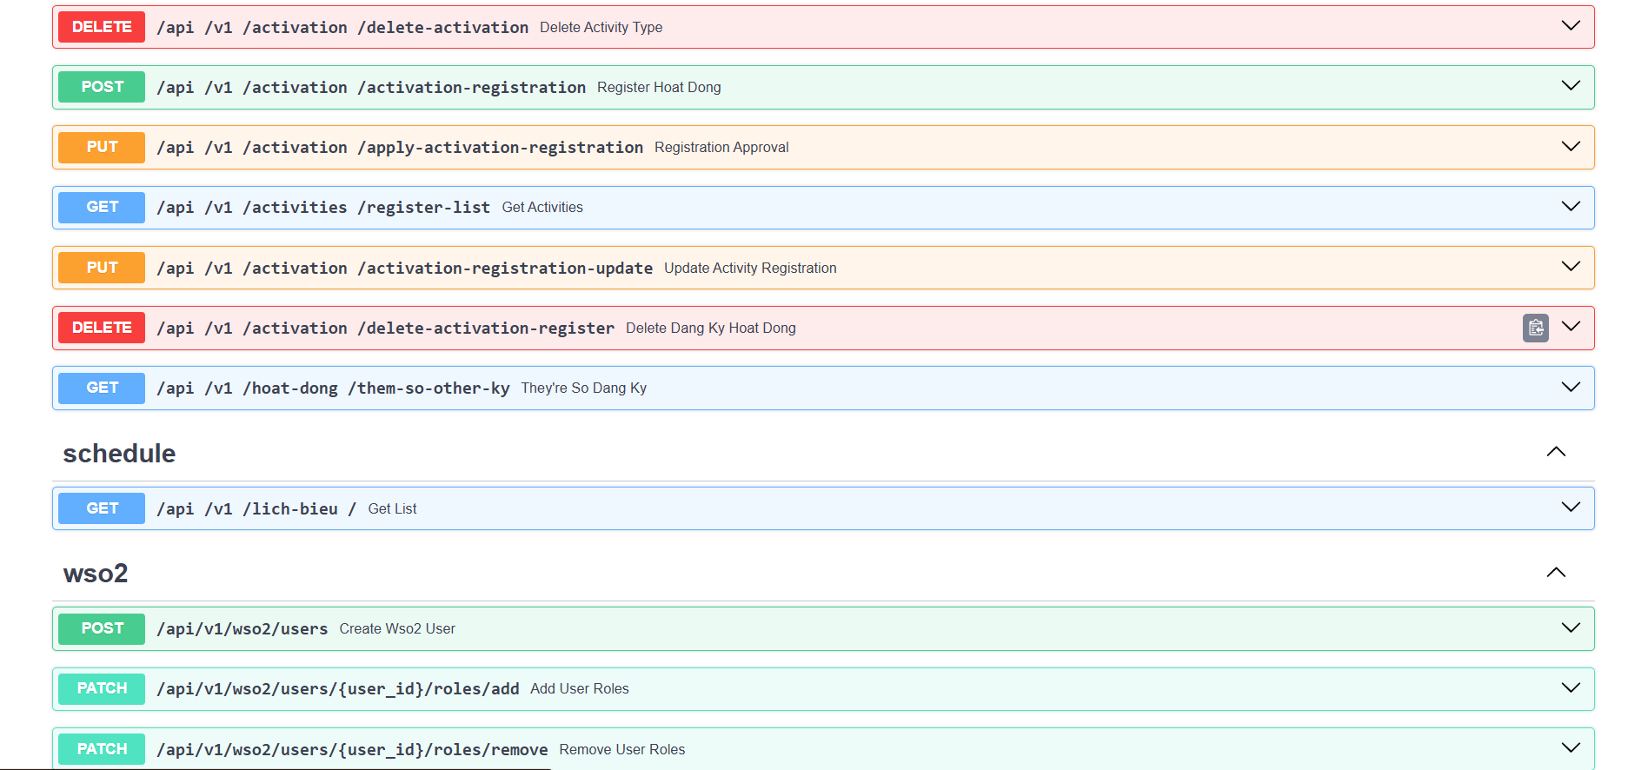Click 'Add User Roles' description
1648x770 pixels.
(579, 688)
